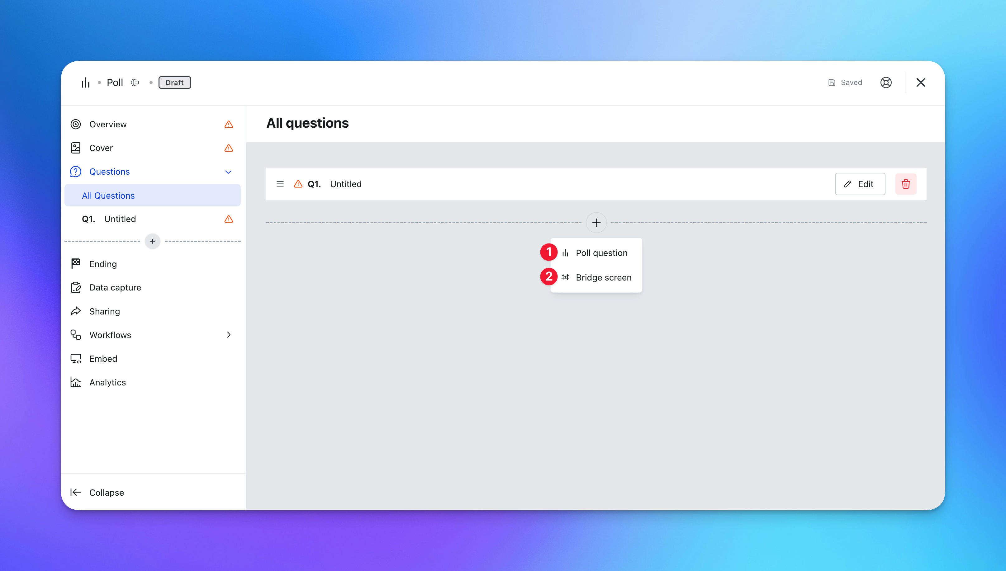Viewport: 1006px width, 571px height.
Task: Click the Saved status indicator
Action: (x=845, y=83)
